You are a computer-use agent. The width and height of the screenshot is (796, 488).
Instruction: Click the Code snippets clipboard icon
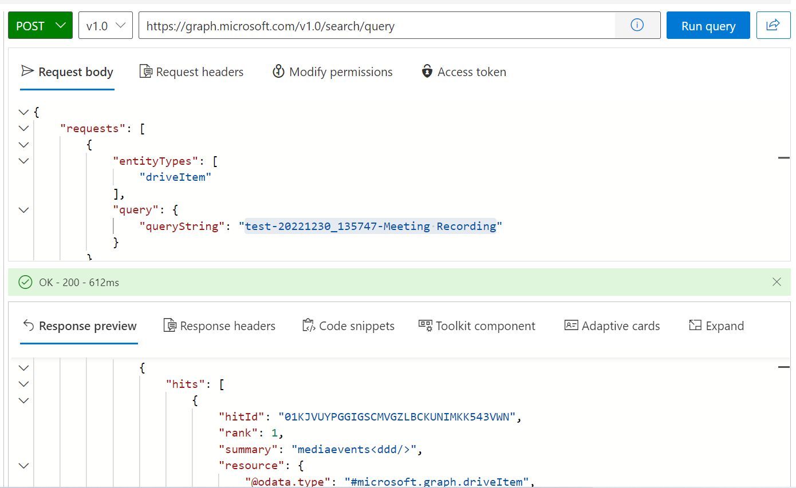309,326
